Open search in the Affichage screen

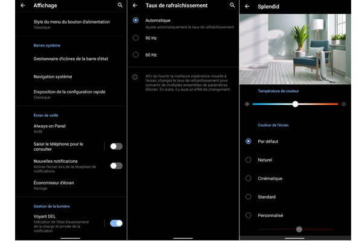tap(120, 5)
